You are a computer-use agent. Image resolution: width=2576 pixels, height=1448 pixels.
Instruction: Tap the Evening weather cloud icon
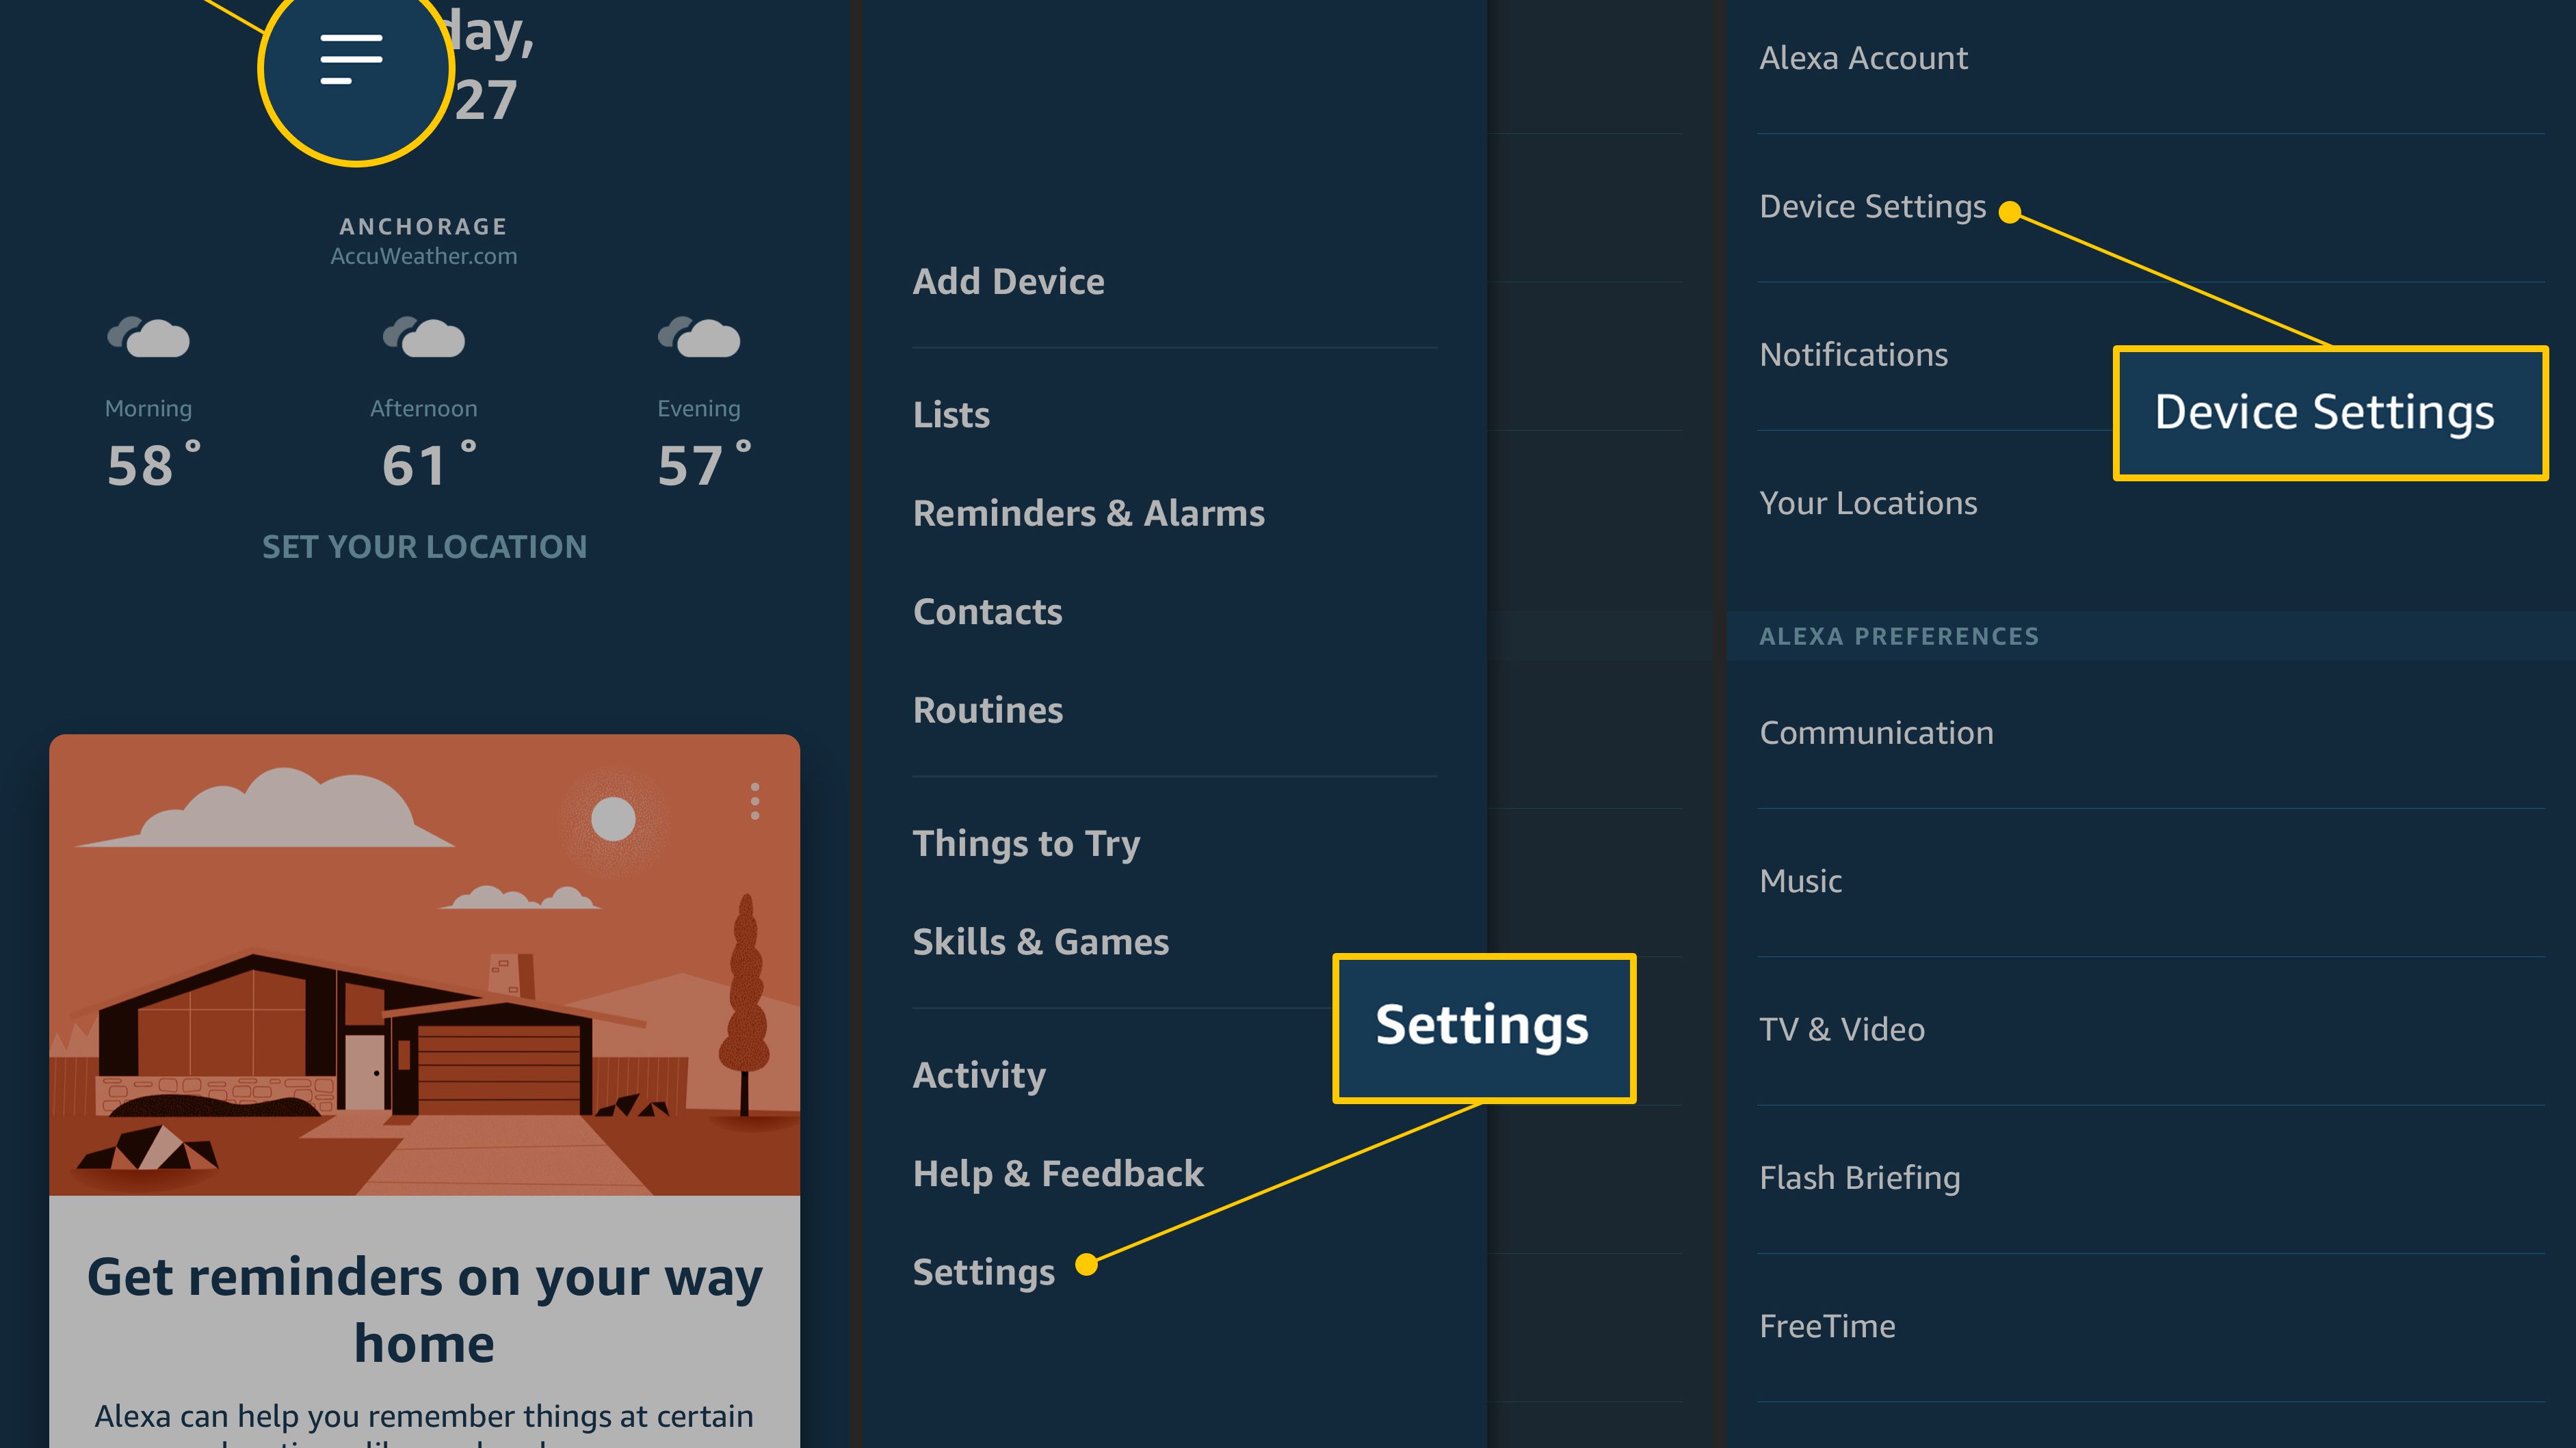coord(699,337)
